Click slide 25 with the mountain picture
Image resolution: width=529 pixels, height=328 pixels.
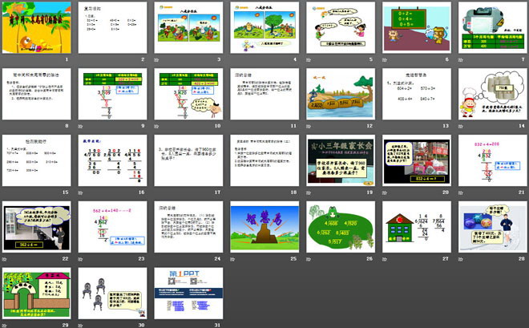pyautogui.click(x=262, y=226)
